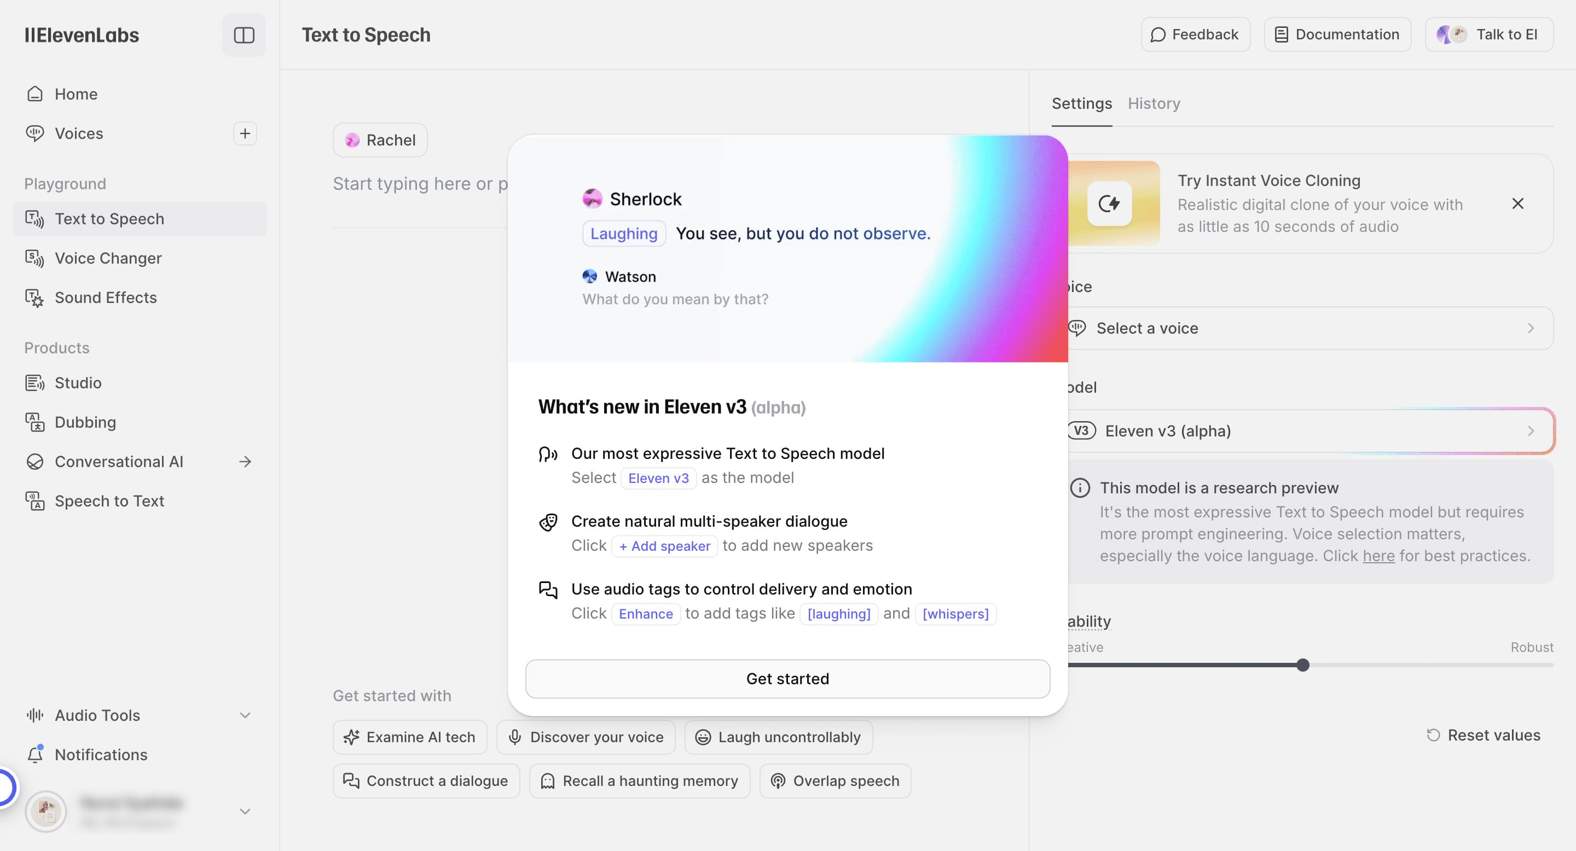Screen dimensions: 1576x851
Task: Click the stability slider handle
Action: pyautogui.click(x=1302, y=665)
